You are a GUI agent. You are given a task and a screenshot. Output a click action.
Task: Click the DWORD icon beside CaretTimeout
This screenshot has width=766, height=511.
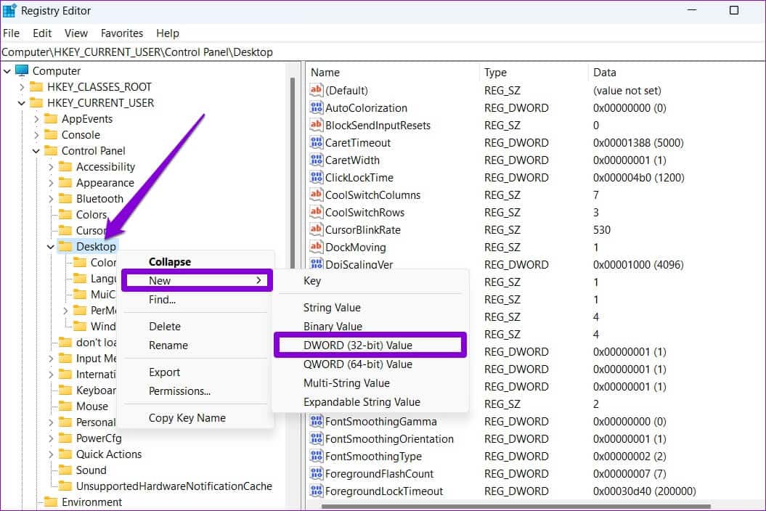[x=316, y=143]
